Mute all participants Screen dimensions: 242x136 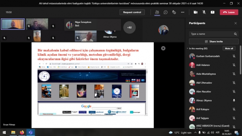(229, 48)
